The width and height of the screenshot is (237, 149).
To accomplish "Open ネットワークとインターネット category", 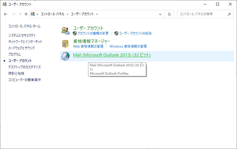I will [x=25, y=41].
